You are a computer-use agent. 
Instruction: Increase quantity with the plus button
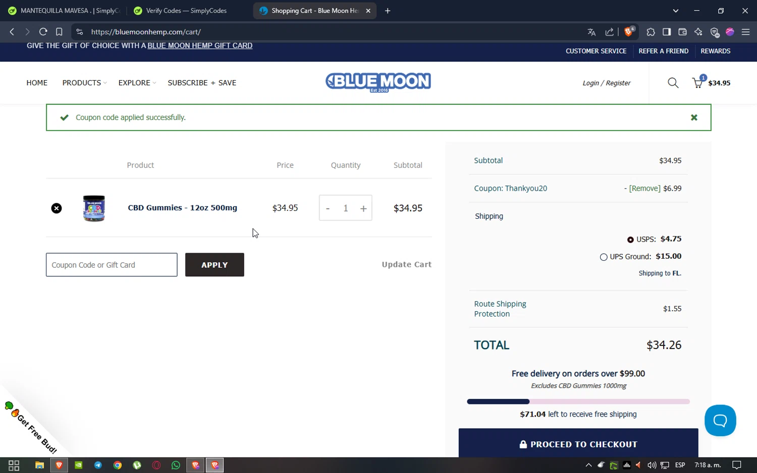[363, 208]
